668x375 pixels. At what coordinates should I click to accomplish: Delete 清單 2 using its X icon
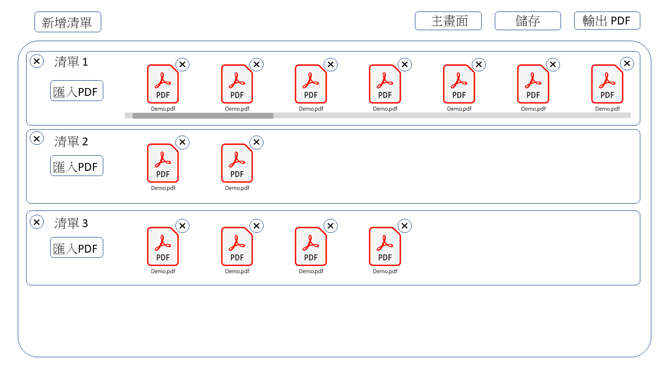(37, 138)
